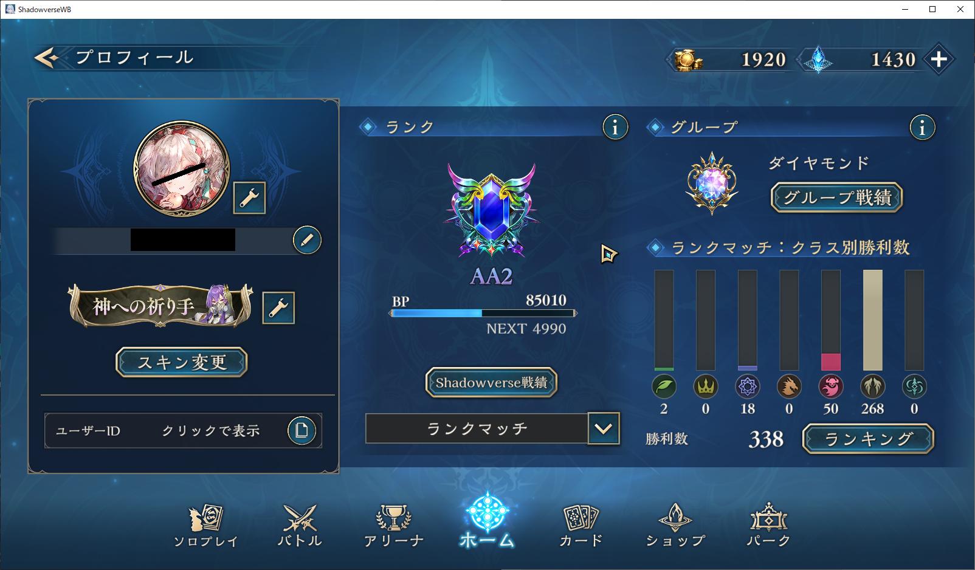This screenshot has height=570, width=975.
Task: Open the ランキング button
Action: click(868, 439)
